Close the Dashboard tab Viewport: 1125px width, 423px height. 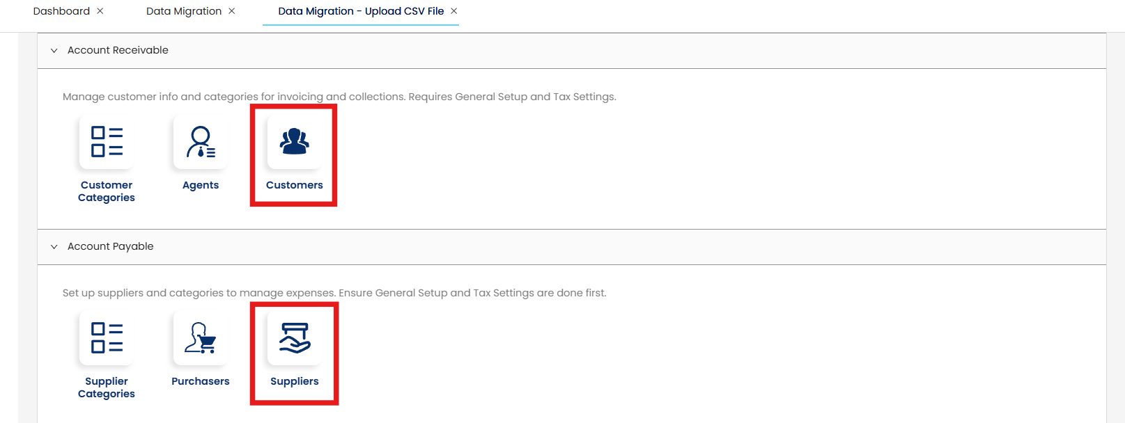point(100,11)
